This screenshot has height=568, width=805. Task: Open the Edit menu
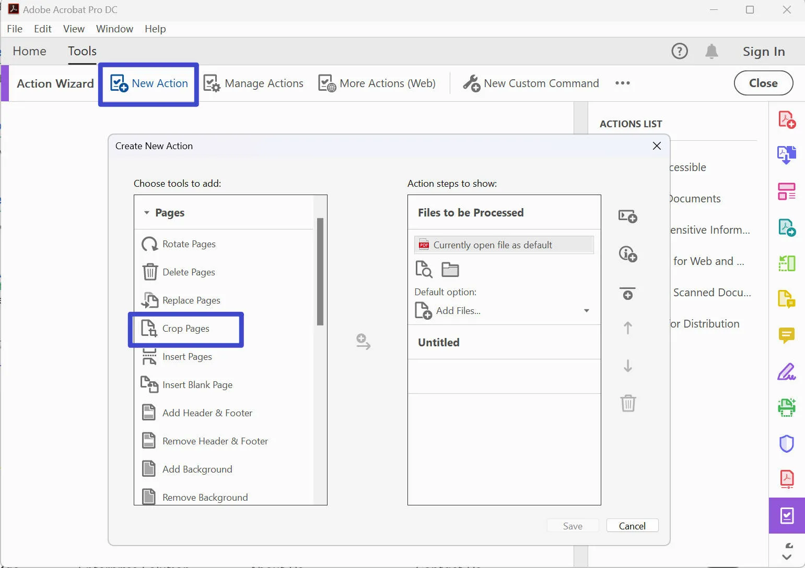pos(42,29)
